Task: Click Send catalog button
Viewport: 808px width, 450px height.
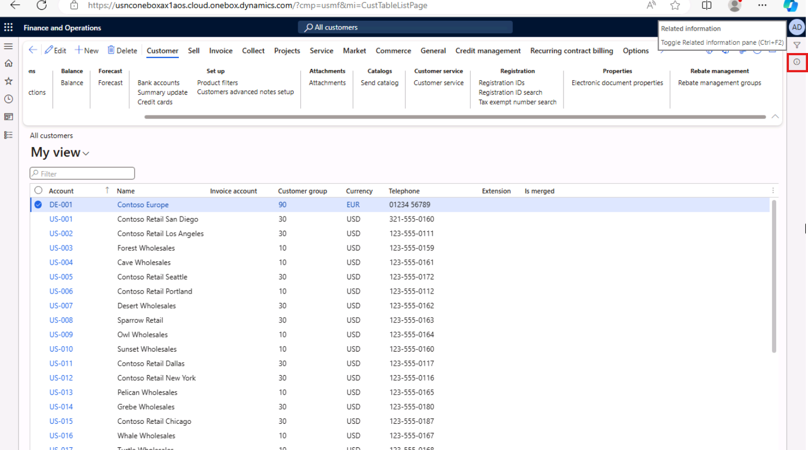Action: click(380, 83)
